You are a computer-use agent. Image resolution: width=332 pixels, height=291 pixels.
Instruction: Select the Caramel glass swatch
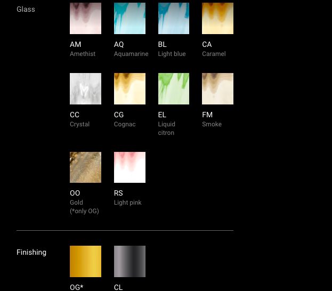(217, 19)
